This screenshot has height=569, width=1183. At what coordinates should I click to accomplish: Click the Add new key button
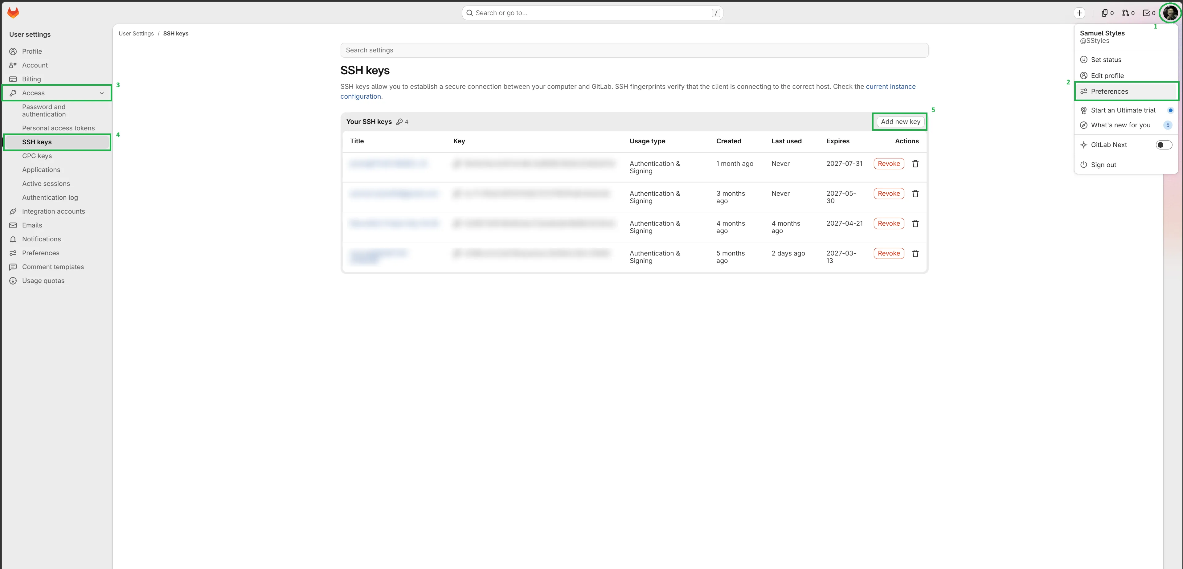tap(900, 121)
